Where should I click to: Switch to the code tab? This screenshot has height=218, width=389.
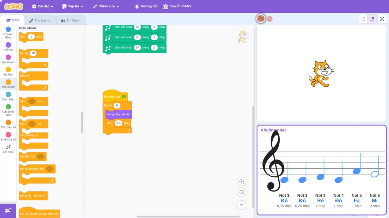pos(12,20)
